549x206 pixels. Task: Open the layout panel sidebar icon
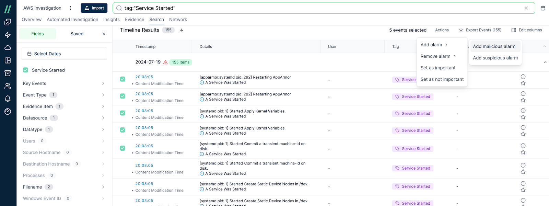pyautogui.click(x=8, y=60)
